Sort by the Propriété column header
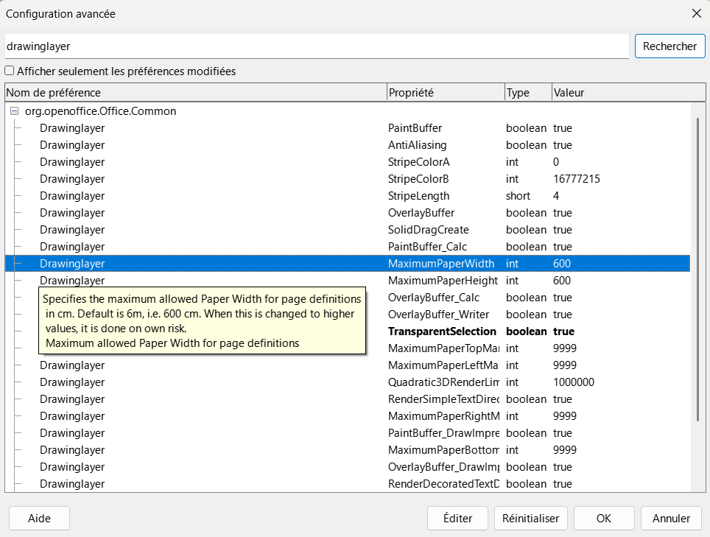Image resolution: width=710 pixels, height=537 pixels. coord(446,92)
